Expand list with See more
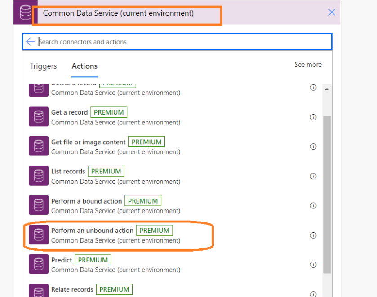377x297 pixels. tap(308, 65)
